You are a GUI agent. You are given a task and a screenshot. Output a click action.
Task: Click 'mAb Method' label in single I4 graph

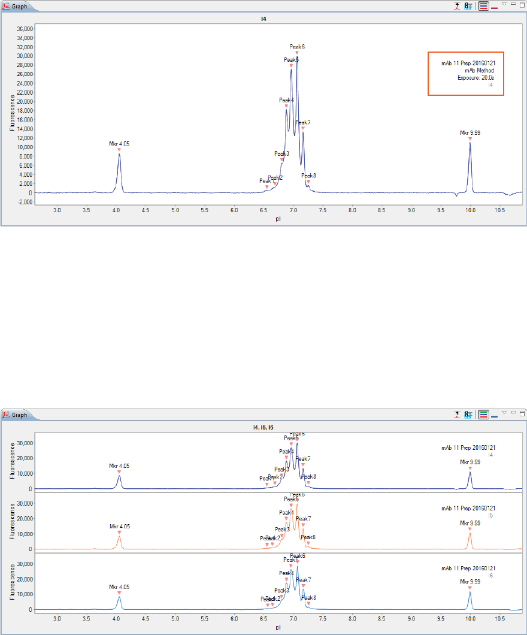(480, 71)
